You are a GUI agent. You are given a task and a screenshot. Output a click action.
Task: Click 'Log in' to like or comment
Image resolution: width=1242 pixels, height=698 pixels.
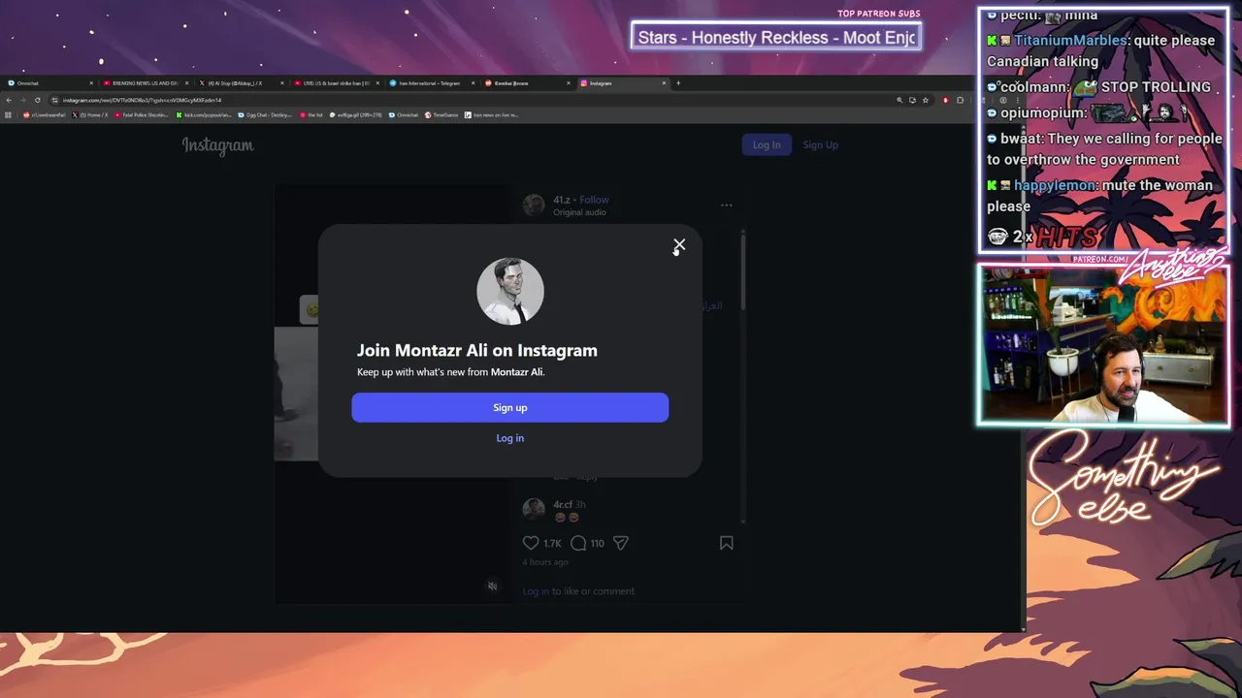pyautogui.click(x=536, y=591)
